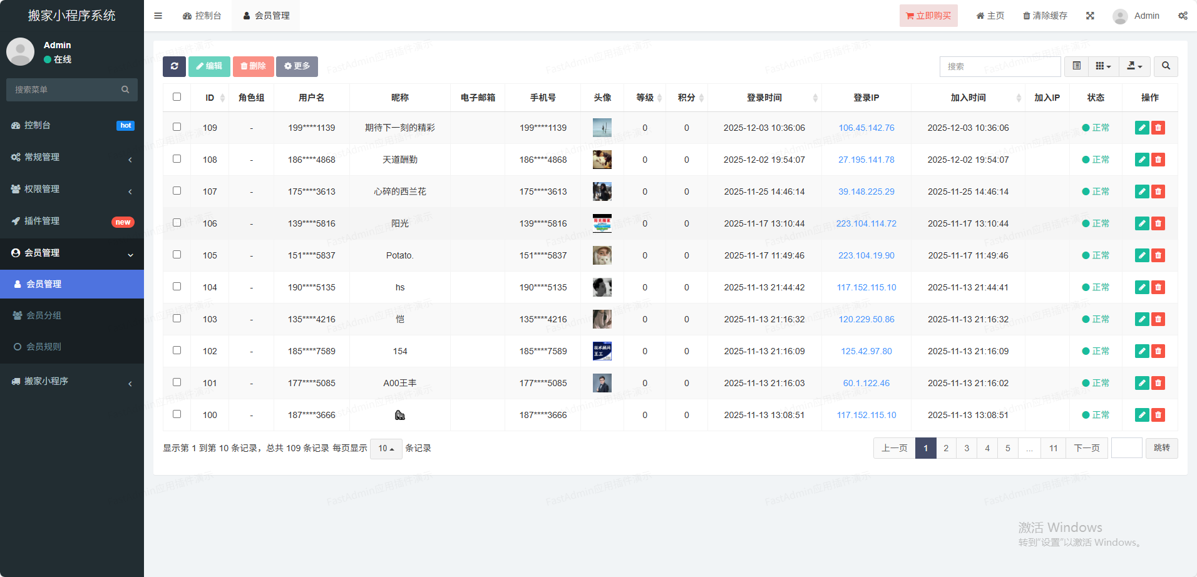
Task: Click the red delete icon for ID 105
Action: (1158, 255)
